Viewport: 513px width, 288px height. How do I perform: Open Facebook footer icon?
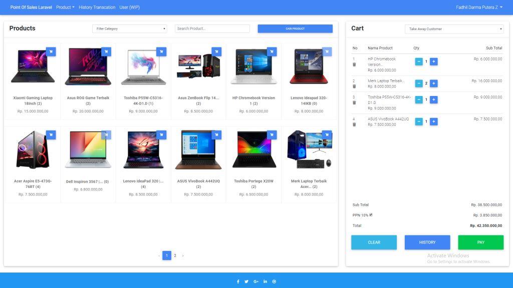pyautogui.click(x=238, y=281)
